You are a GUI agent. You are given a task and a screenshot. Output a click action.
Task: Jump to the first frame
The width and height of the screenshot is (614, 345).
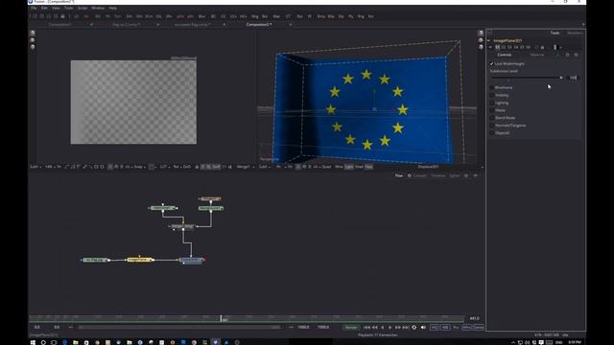coord(366,328)
